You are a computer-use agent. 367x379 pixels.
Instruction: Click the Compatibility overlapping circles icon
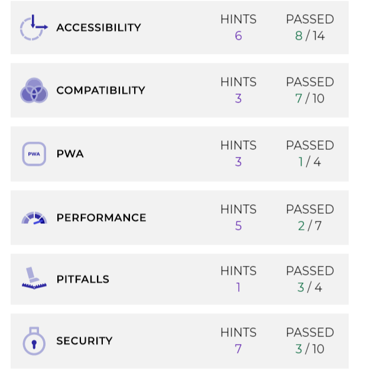pos(34,91)
